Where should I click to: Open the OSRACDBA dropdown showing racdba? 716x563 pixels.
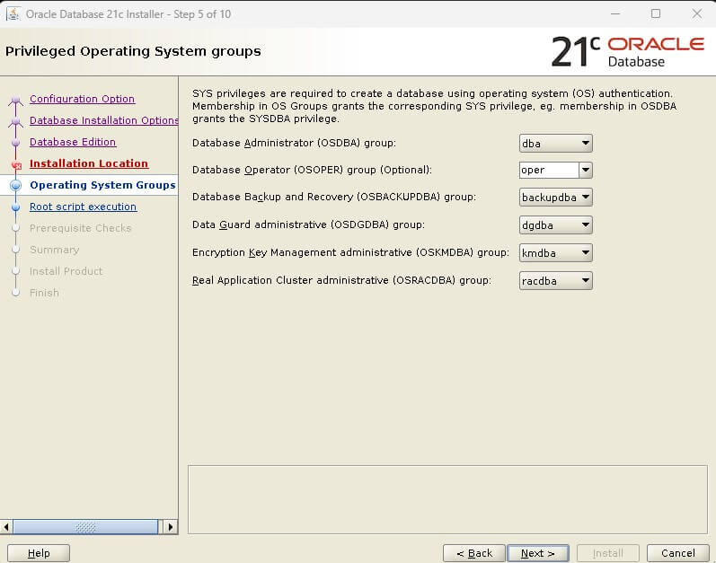556,280
